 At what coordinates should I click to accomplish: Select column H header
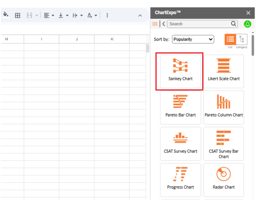(x=12, y=39)
